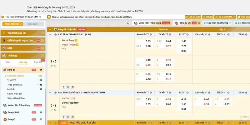Select the 1.46 odds for Nepal Army

(x=184, y=41)
